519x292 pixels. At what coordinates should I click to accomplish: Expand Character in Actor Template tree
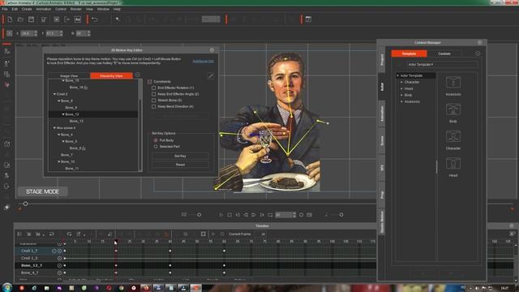tap(401, 82)
